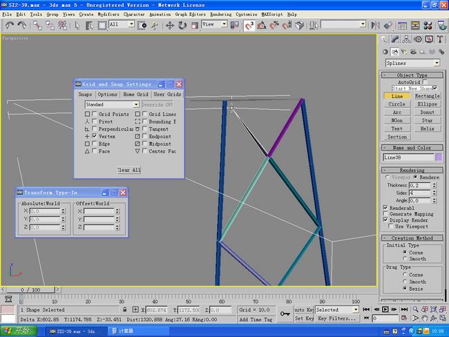Open the selection filter All dropdown
Viewport: 449px width, 337px height.
pos(131,24)
